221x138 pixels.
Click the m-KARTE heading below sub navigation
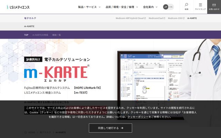[x=29, y=26]
